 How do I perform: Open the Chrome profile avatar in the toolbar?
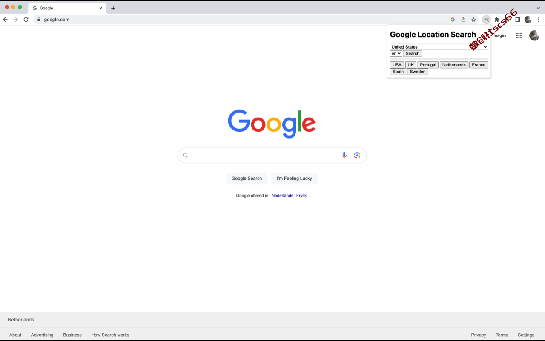pos(528,20)
